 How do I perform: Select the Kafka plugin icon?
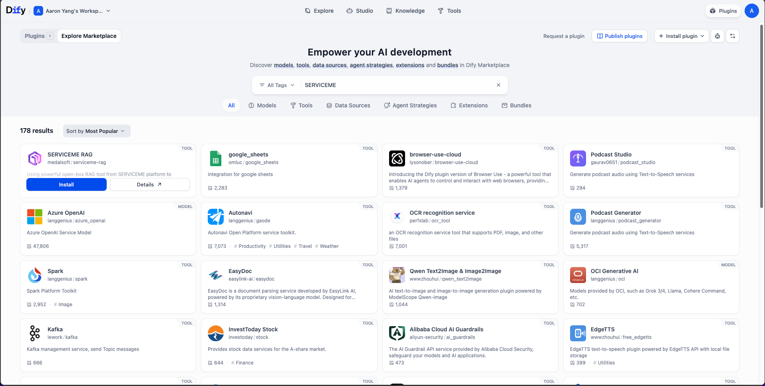coord(35,333)
